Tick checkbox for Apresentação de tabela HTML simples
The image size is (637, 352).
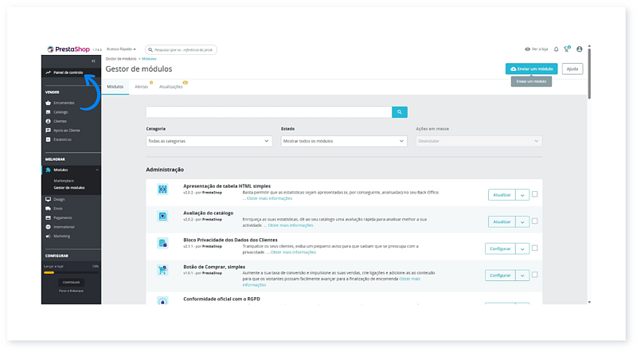pos(535,194)
